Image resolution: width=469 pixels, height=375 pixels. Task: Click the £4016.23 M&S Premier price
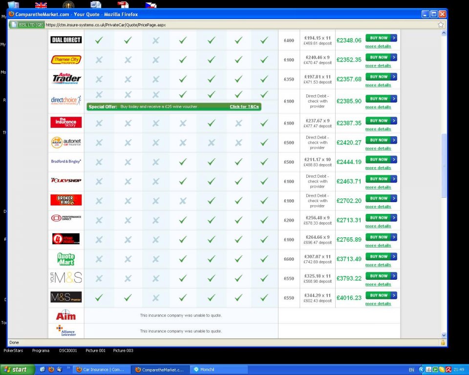(349, 298)
